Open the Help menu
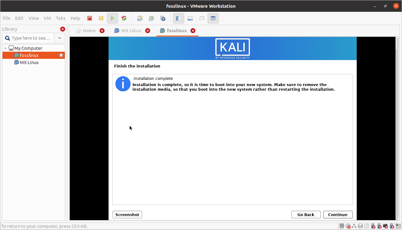The height and width of the screenshot is (230, 402). (75, 18)
